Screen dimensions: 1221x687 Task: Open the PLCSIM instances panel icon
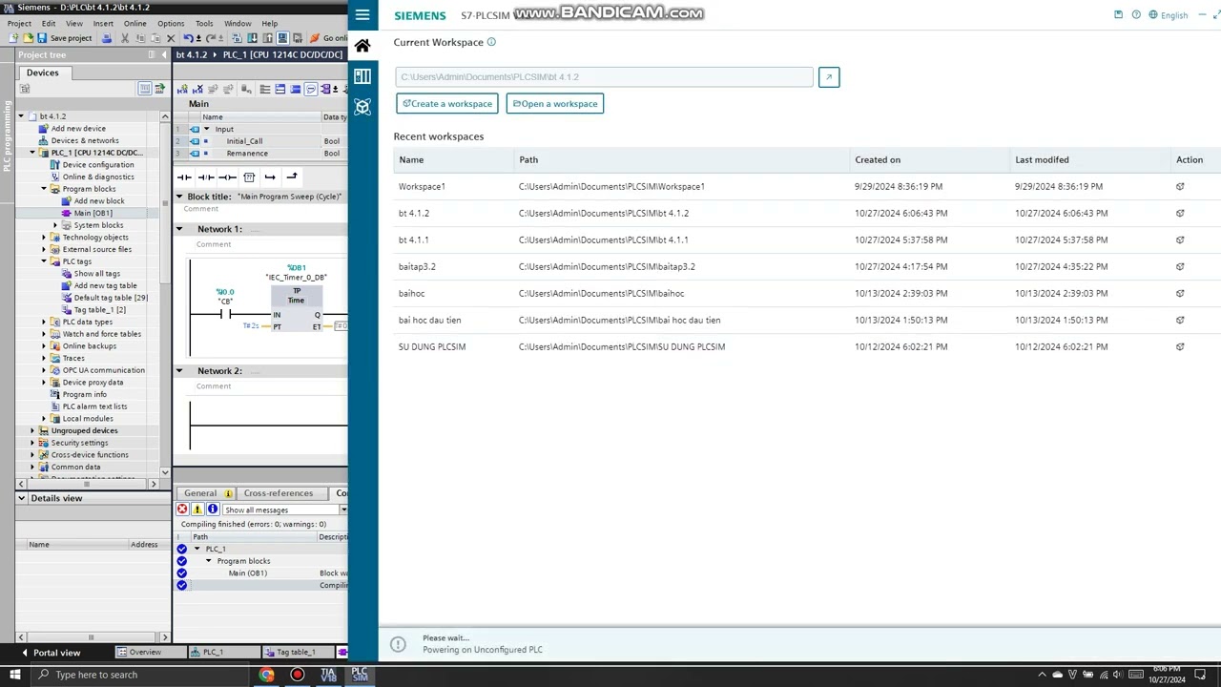tap(362, 76)
